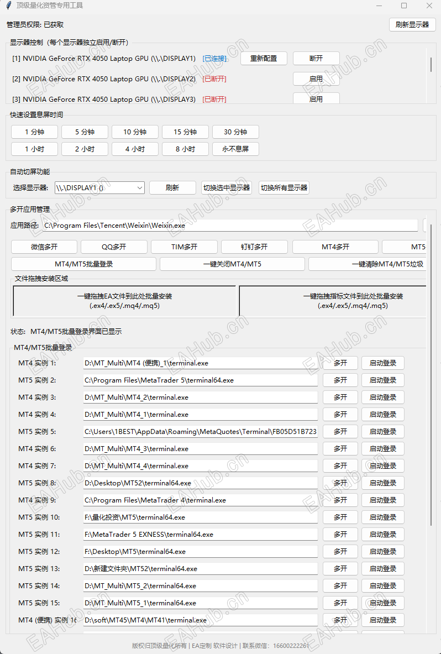The width and height of the screenshot is (441, 654).
Task: Click 启动登录 for MT5 实例 13
Action: coord(382,568)
